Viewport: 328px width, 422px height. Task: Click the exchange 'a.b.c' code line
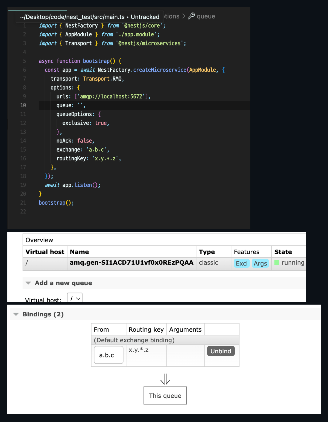point(83,150)
